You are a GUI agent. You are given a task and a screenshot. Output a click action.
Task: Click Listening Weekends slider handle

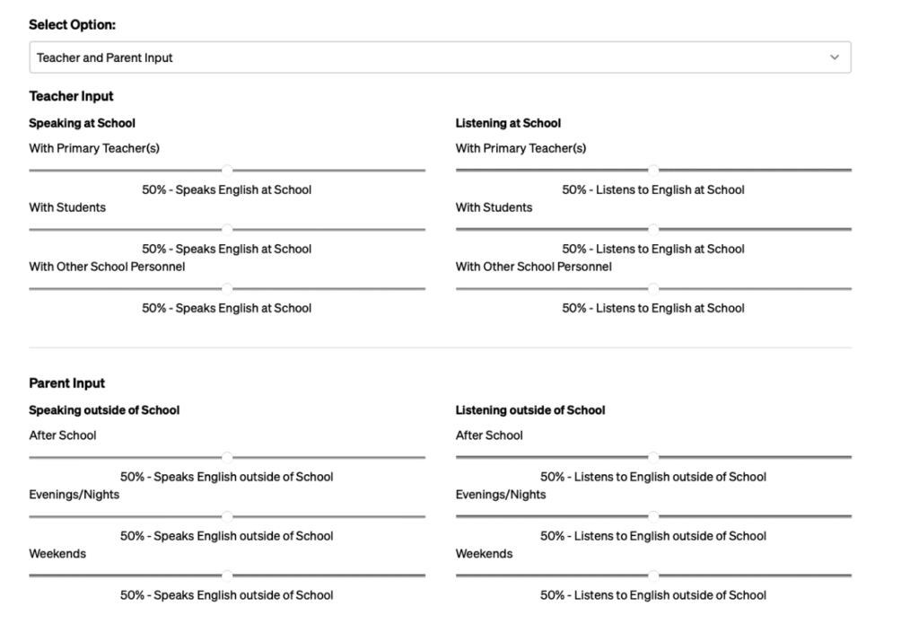click(x=653, y=576)
